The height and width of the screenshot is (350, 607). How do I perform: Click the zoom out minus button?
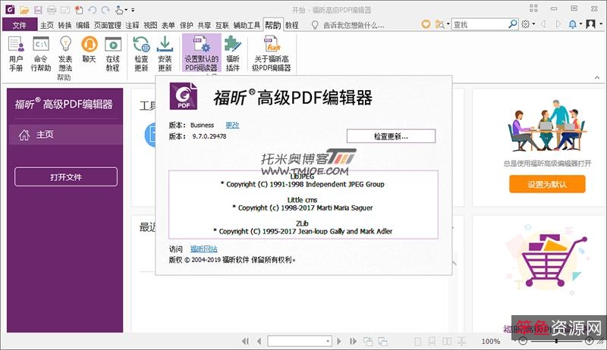pyautogui.click(x=523, y=341)
